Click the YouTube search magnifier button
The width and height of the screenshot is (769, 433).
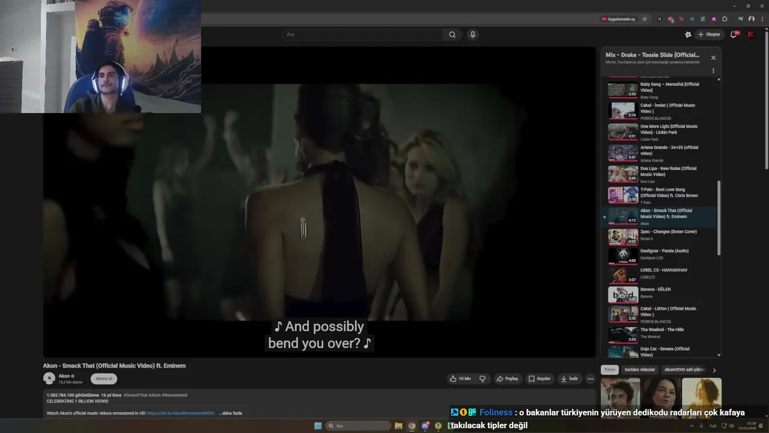coord(452,34)
